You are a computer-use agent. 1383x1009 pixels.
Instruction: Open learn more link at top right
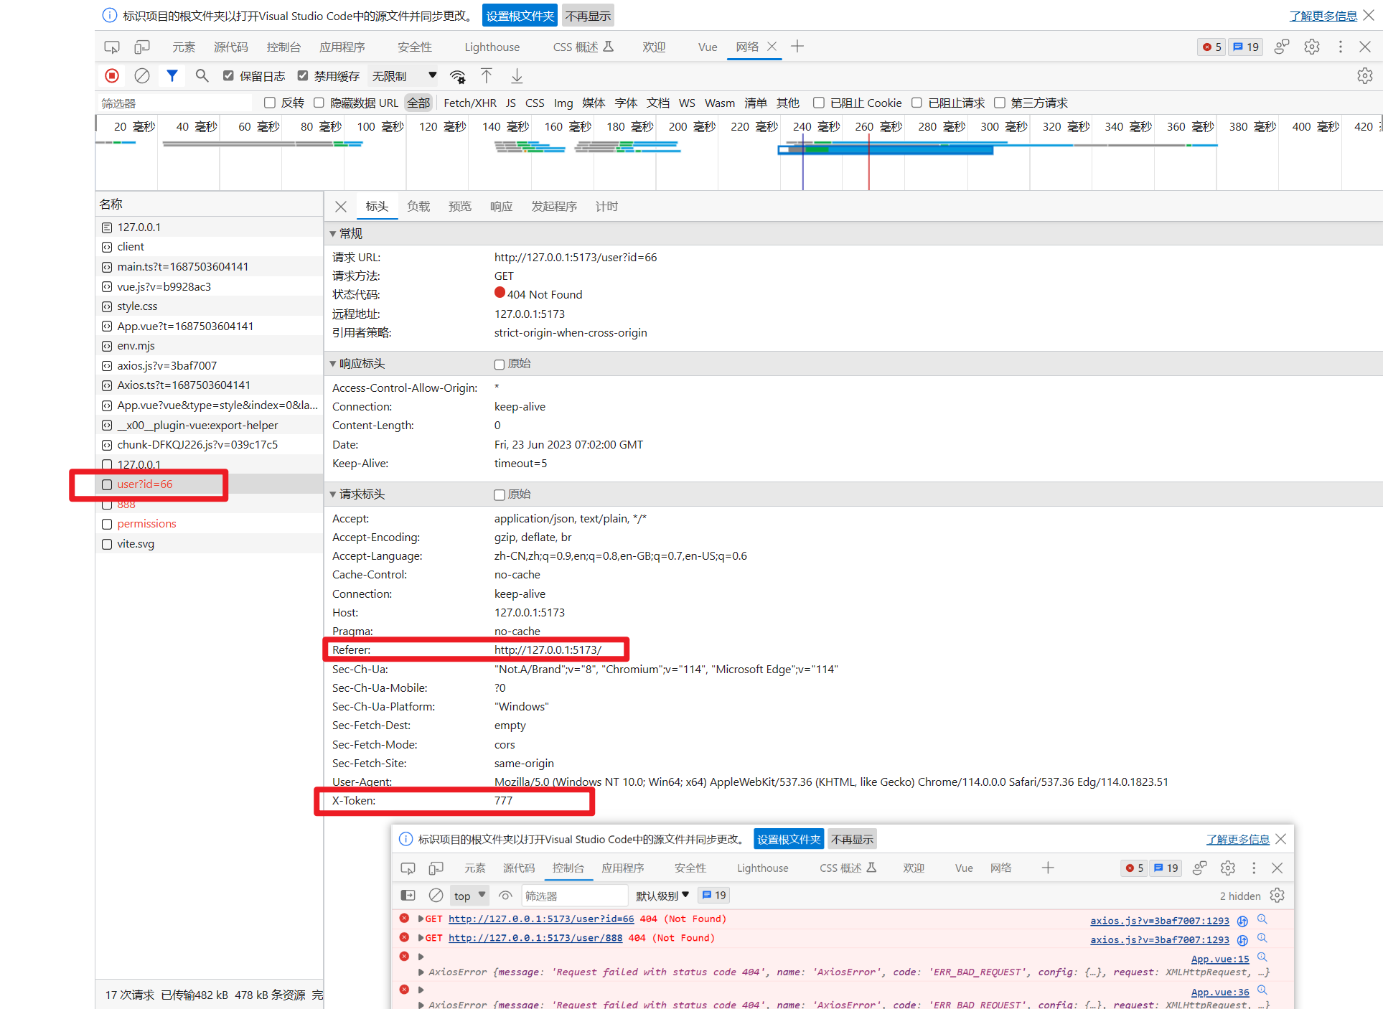(x=1323, y=16)
